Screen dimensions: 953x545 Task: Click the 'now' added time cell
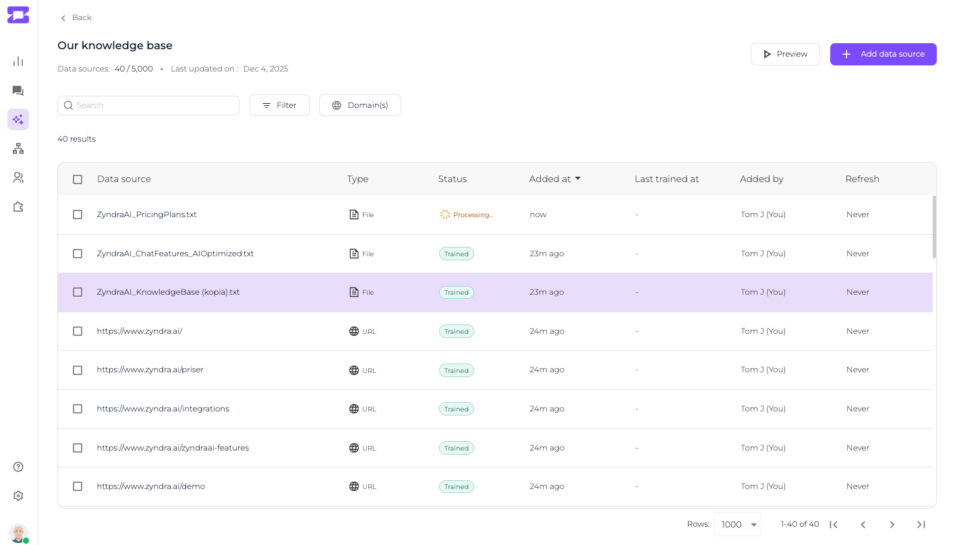coord(538,214)
